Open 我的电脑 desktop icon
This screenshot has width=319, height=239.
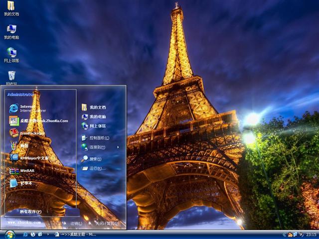pyautogui.click(x=11, y=32)
